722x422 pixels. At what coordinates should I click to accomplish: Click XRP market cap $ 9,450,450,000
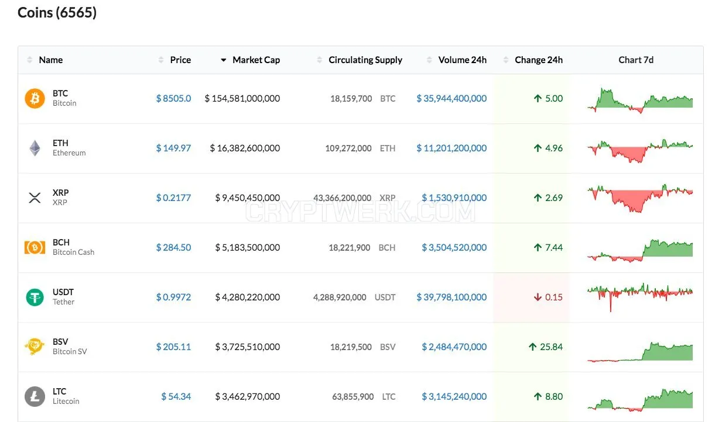[248, 198]
